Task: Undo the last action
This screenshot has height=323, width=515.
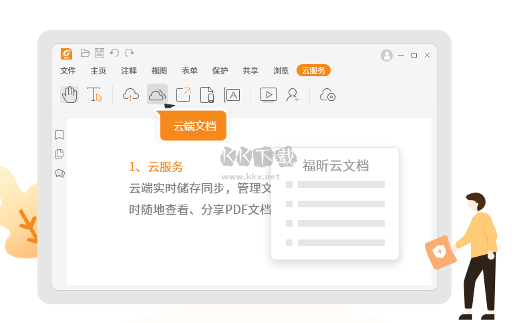Action: [114, 53]
